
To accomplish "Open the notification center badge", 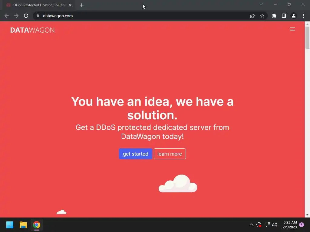I will tap(302, 225).
